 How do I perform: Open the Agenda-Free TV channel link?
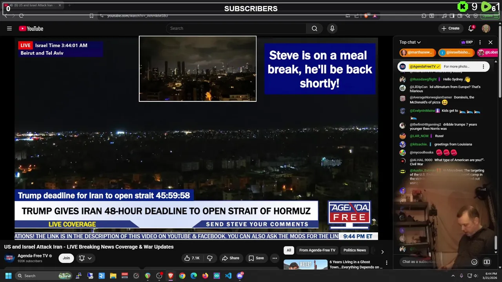point(33,256)
